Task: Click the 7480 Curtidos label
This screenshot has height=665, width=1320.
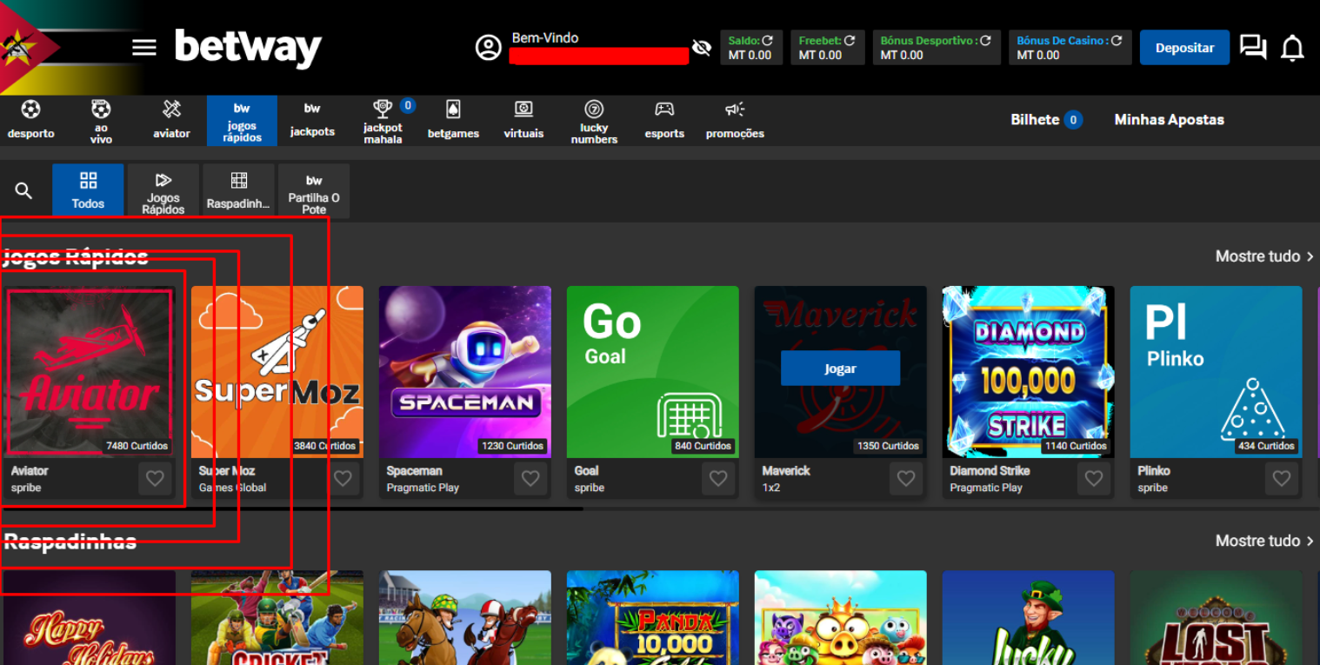Action: pyautogui.click(x=137, y=446)
